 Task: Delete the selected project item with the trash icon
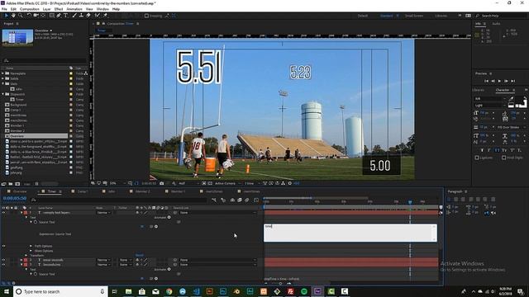[x=36, y=184]
